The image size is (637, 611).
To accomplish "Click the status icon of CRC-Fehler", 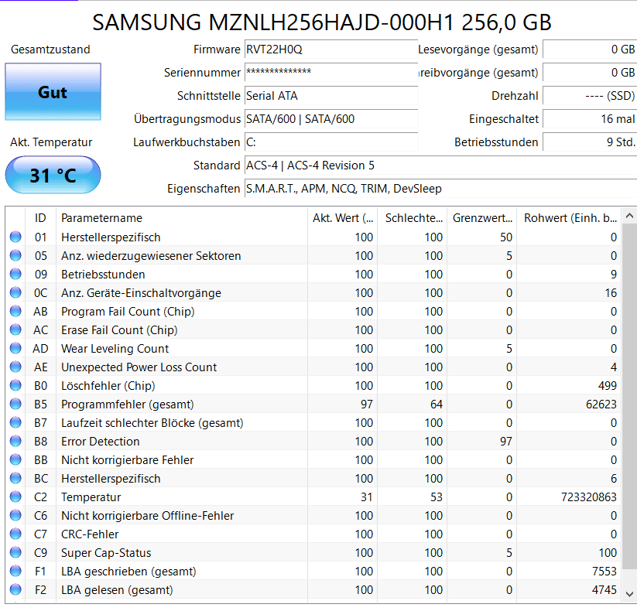I will (x=15, y=534).
